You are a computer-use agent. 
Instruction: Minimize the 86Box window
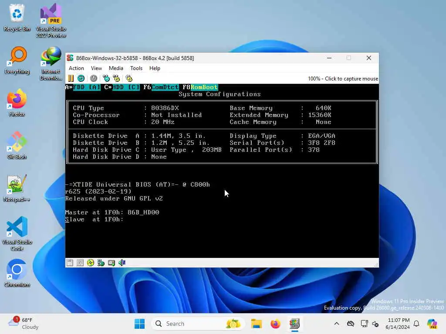tap(329, 58)
